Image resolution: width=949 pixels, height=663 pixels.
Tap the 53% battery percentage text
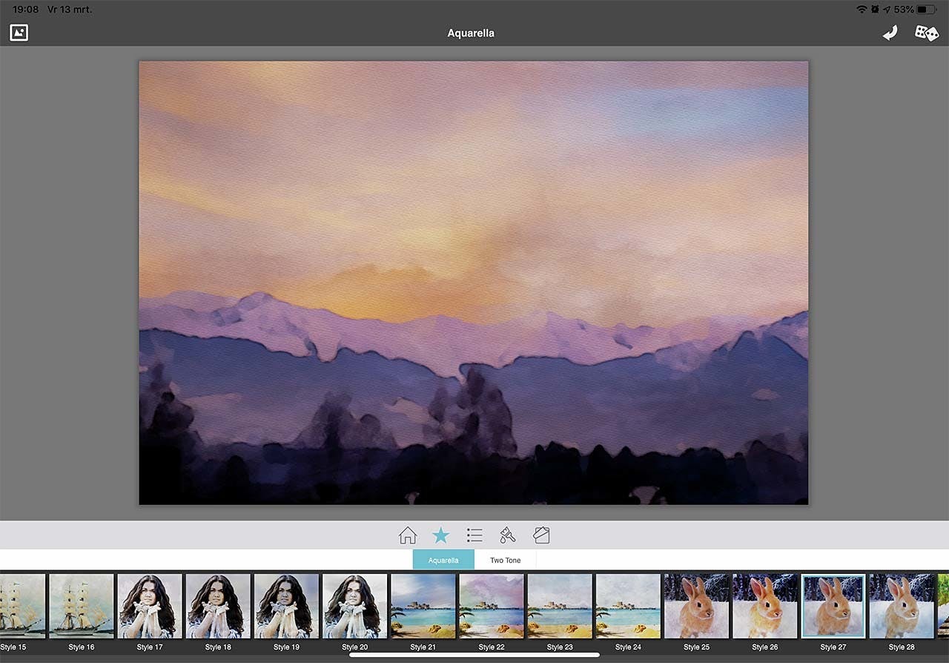904,10
